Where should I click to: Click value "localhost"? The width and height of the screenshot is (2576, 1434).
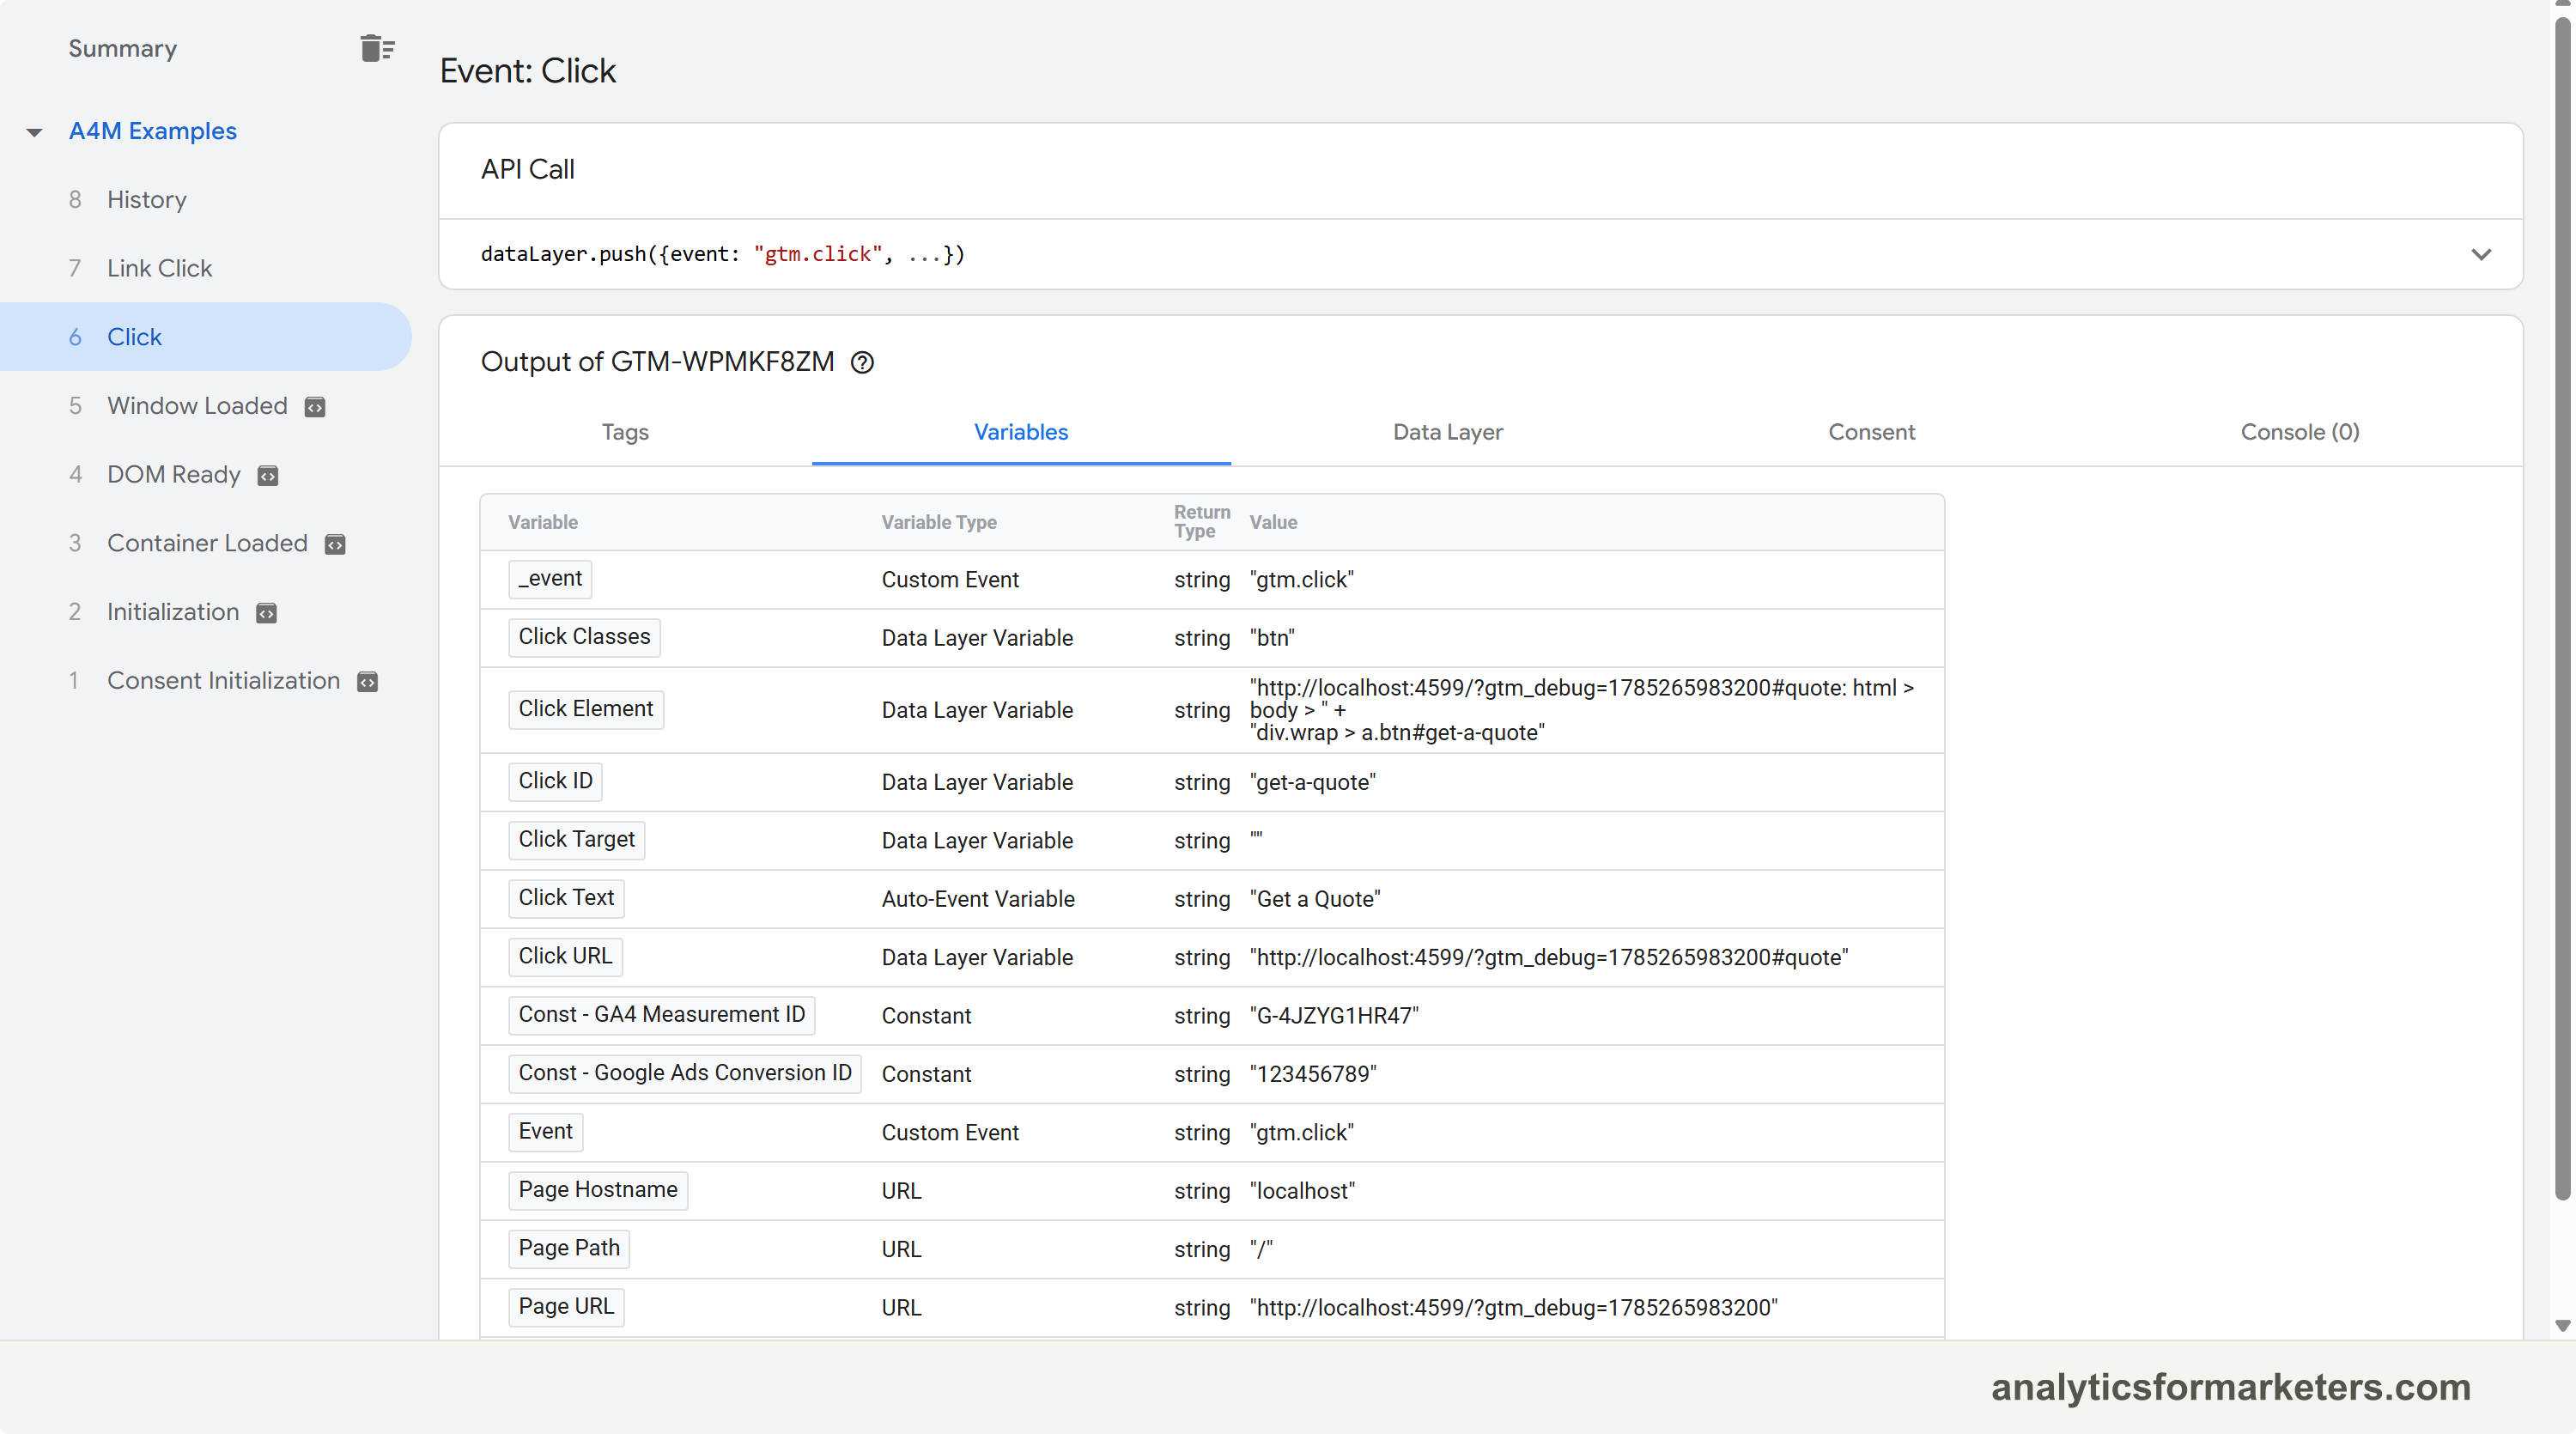coord(1302,1191)
